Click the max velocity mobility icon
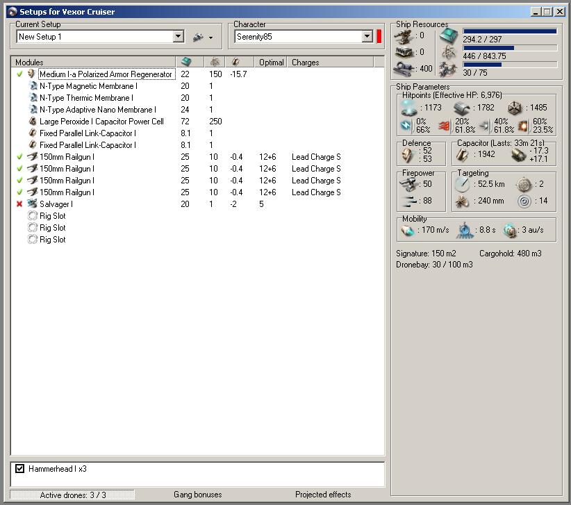This screenshot has width=571, height=505. 408,230
